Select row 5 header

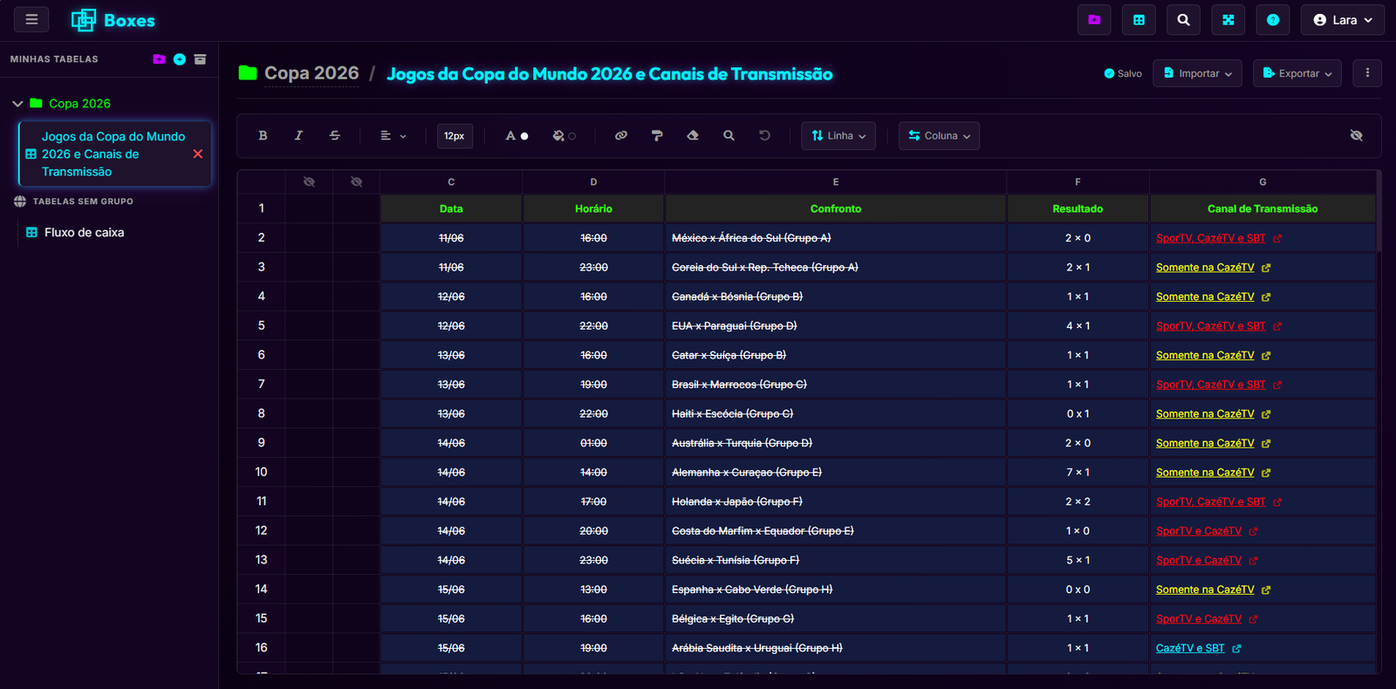coord(261,326)
